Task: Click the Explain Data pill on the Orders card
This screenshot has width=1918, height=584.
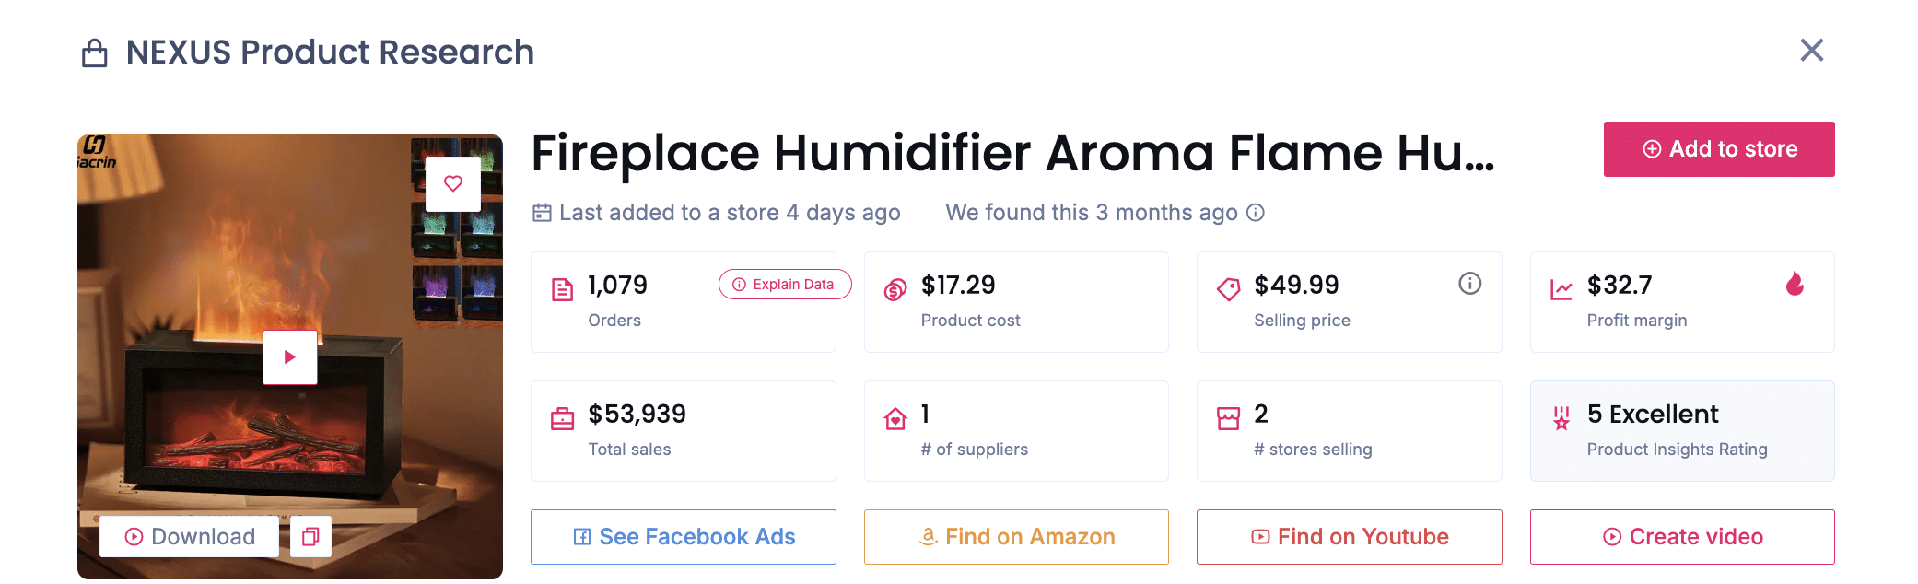Action: click(x=784, y=285)
